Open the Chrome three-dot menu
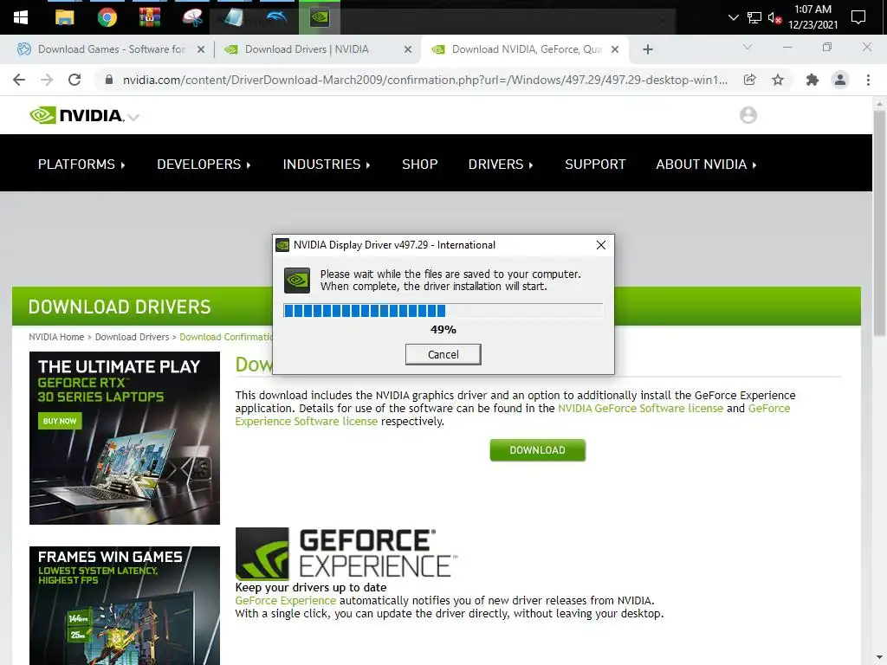Screen dimensions: 887x665 point(868,80)
